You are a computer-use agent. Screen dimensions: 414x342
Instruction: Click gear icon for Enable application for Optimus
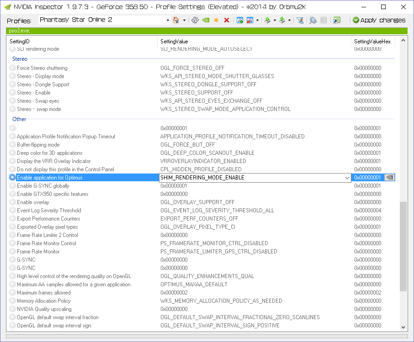12,177
